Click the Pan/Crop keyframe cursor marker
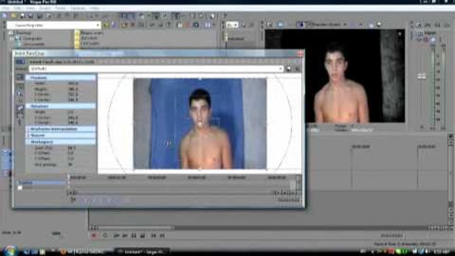This screenshot has height=256, width=455. (x=69, y=178)
